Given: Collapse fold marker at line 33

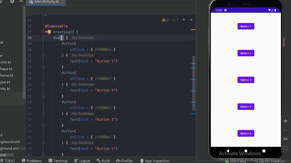Looking at the screenshot, I should click(43, 67).
